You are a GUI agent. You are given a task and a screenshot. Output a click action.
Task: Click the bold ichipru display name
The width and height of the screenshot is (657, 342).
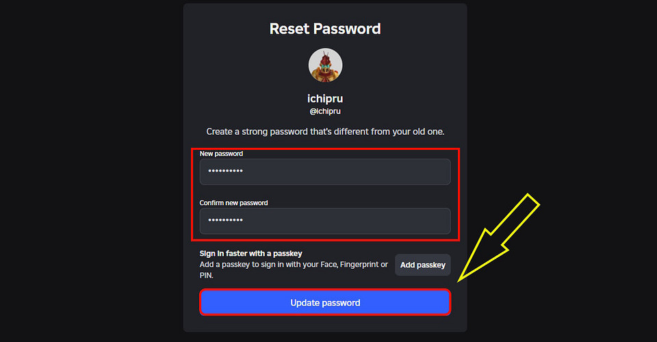point(325,98)
